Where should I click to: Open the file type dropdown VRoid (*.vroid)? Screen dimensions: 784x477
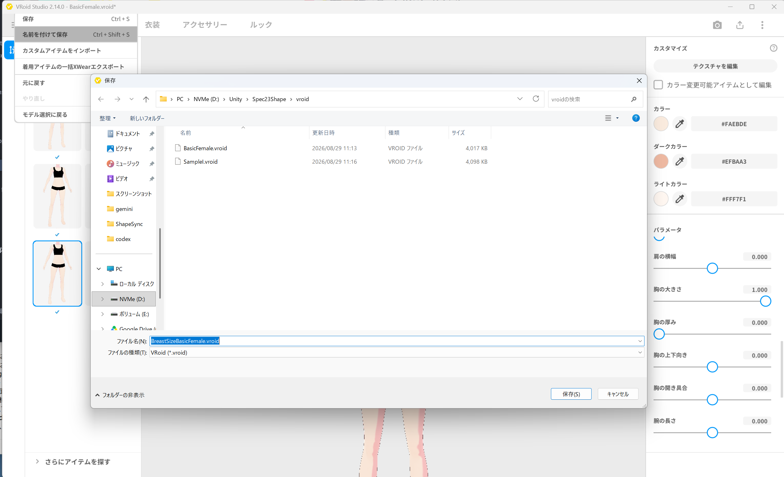397,352
